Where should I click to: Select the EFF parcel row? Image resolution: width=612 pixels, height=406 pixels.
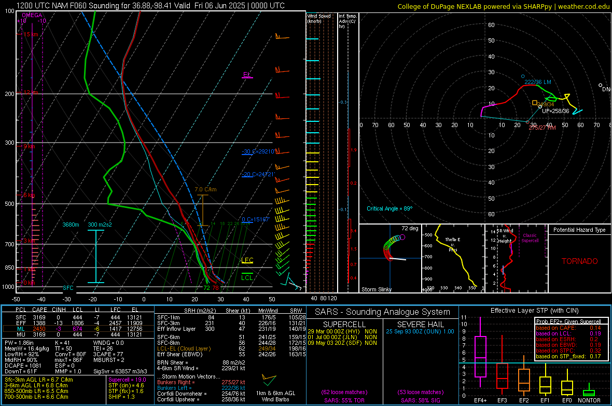click(x=78, y=323)
